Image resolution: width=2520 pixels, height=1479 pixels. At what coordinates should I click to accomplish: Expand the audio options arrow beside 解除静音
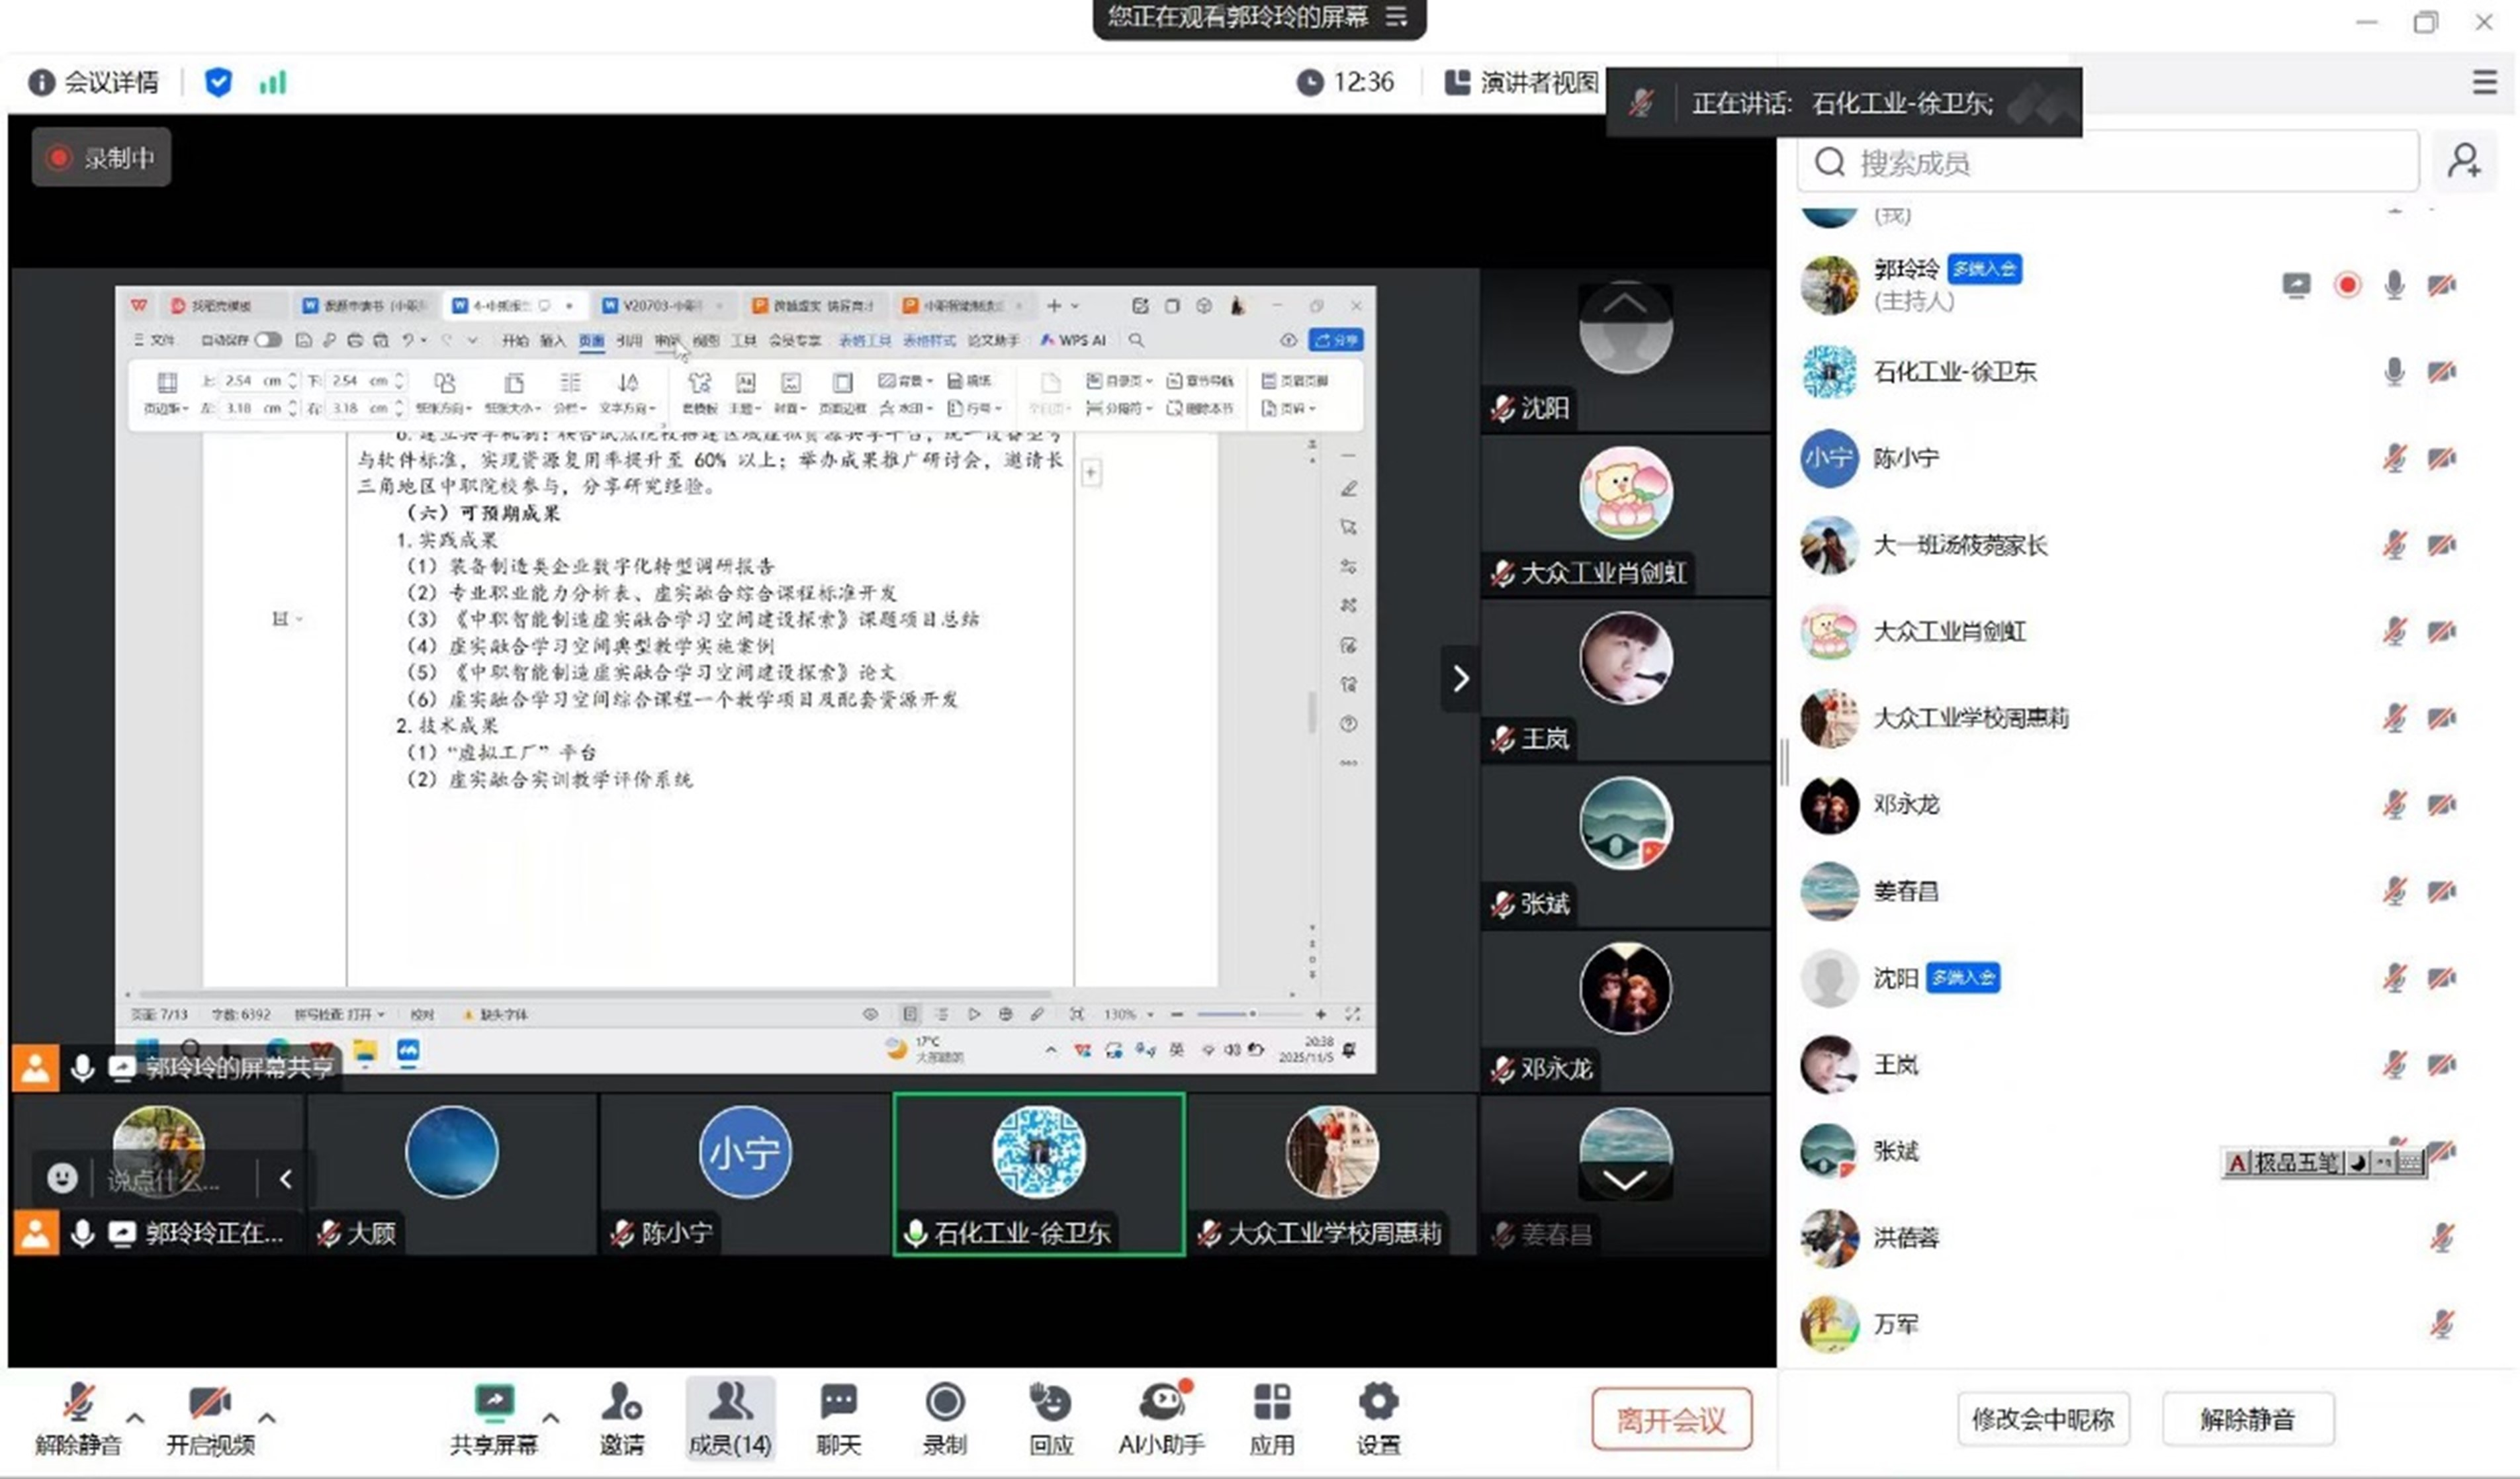135,1417
